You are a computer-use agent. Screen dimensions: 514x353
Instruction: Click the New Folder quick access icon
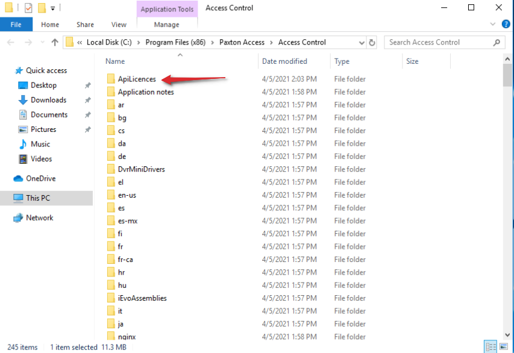point(41,7)
